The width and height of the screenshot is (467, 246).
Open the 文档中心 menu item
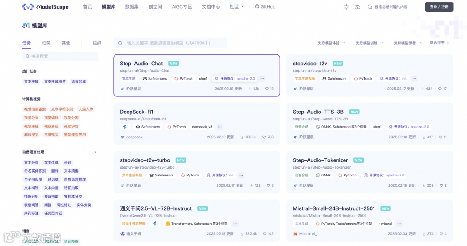tap(211, 7)
